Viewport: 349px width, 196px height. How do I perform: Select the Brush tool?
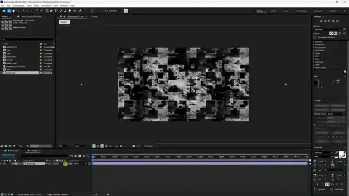[61, 11]
